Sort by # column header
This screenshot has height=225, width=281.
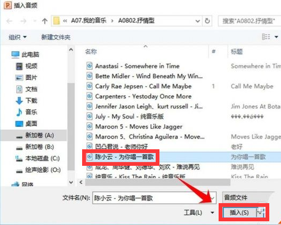point(213,52)
